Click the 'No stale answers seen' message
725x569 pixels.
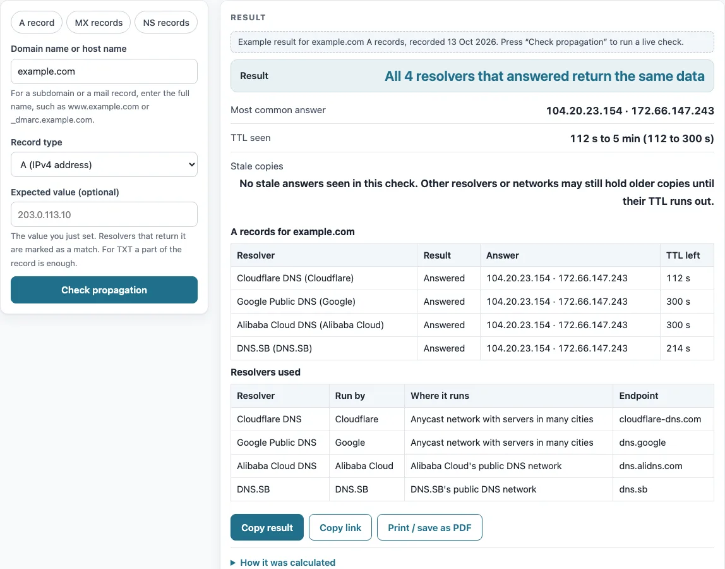click(x=477, y=192)
